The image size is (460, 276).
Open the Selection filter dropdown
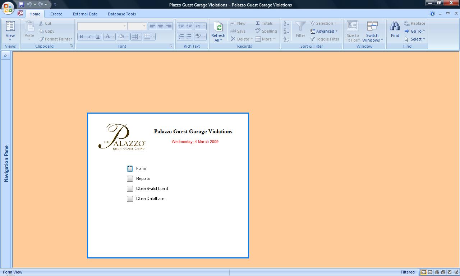[x=323, y=23]
